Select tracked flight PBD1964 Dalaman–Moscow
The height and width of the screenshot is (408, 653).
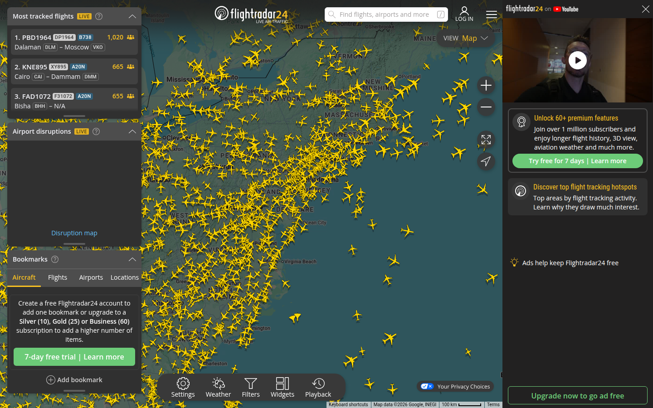point(74,42)
